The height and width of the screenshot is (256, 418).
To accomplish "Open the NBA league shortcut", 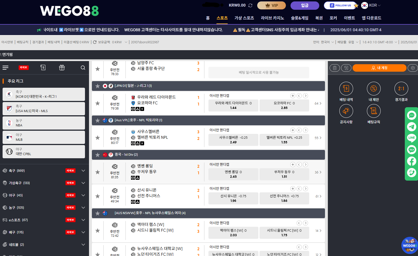I will pos(44,123).
